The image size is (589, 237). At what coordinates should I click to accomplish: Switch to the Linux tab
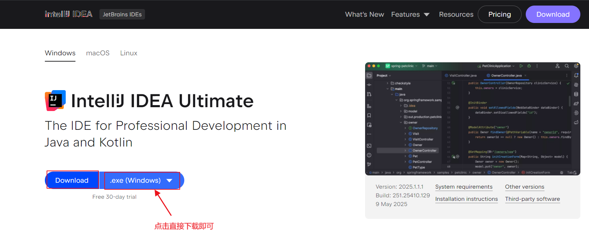(129, 53)
